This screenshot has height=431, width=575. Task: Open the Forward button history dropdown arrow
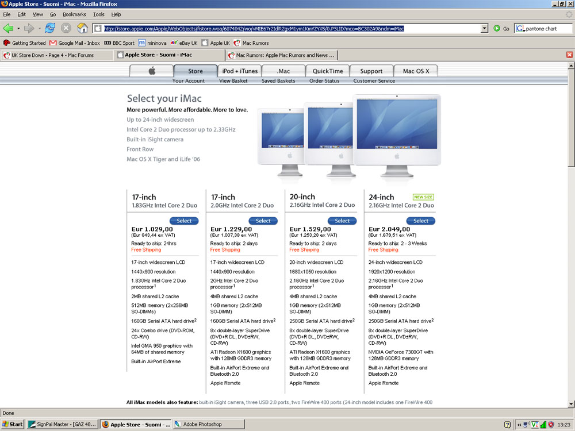pos(39,28)
